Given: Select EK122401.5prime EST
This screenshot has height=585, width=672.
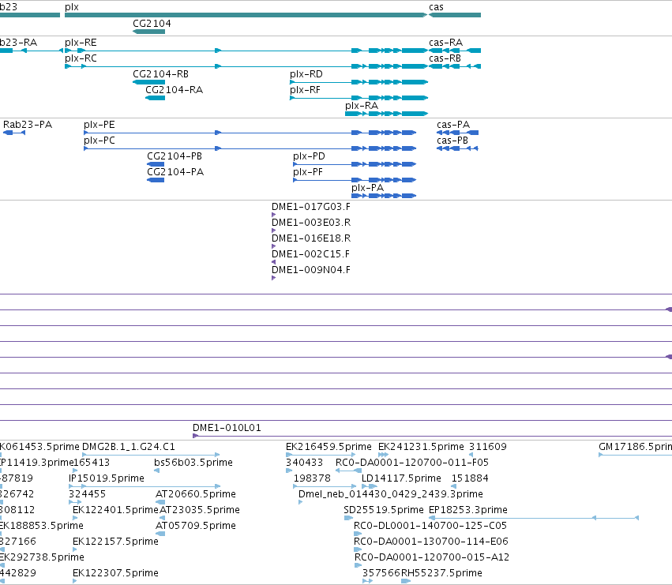Looking at the screenshot, I should [x=75, y=518].
